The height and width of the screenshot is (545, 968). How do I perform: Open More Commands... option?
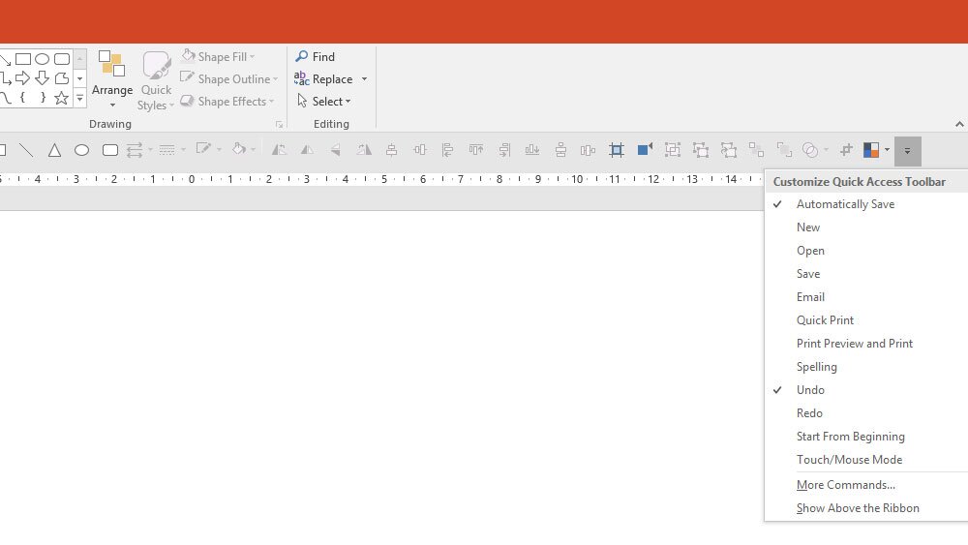tap(845, 485)
